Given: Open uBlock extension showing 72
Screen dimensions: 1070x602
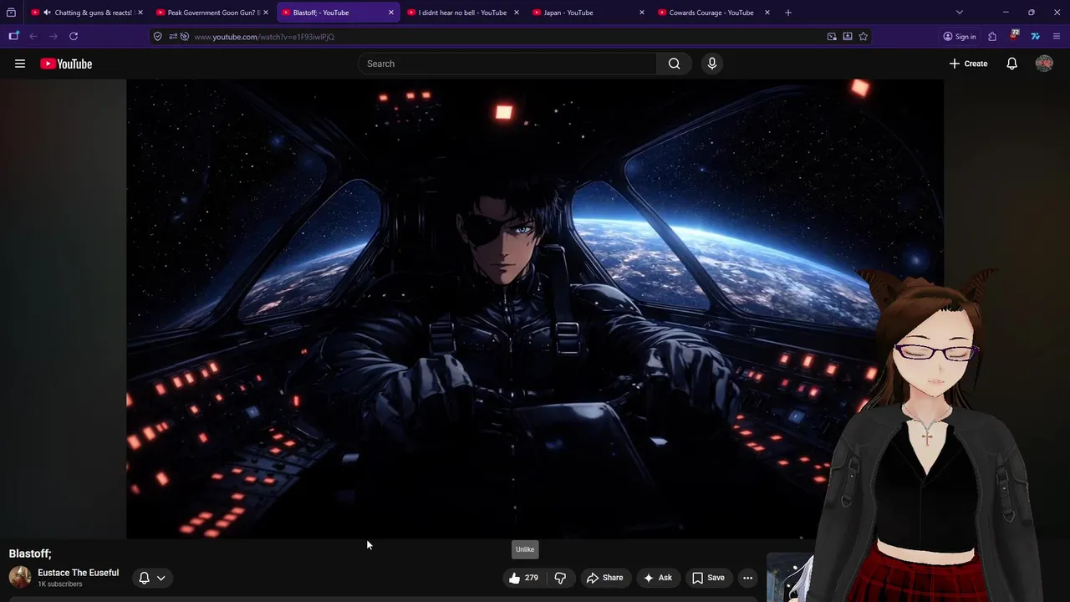Looking at the screenshot, I should click(1014, 36).
